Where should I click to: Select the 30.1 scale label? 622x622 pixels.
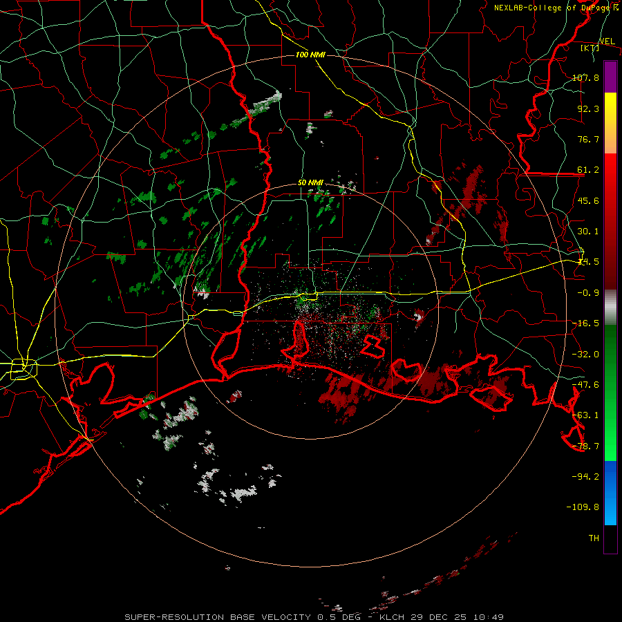click(x=588, y=232)
